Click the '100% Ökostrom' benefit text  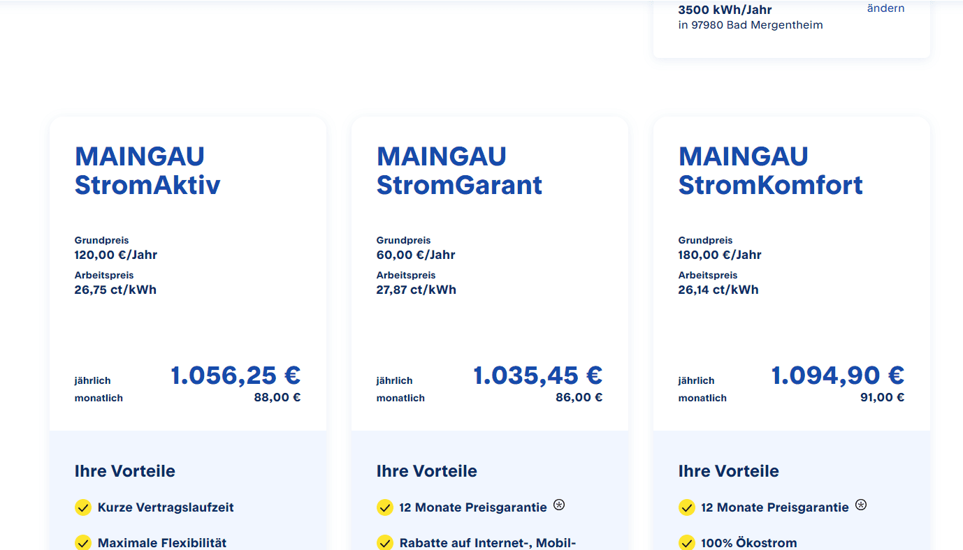(x=749, y=543)
